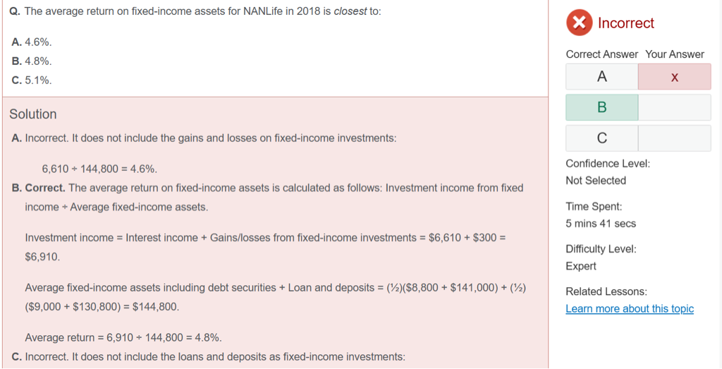The image size is (722, 369).
Task: Click the Time Spent value 5 mins 41 secs
Action: click(x=601, y=224)
